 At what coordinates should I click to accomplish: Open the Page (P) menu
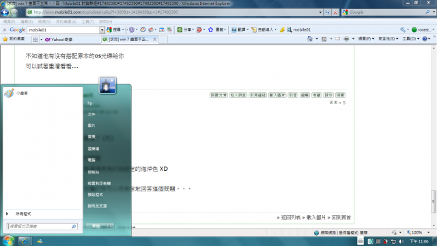pos(366,39)
